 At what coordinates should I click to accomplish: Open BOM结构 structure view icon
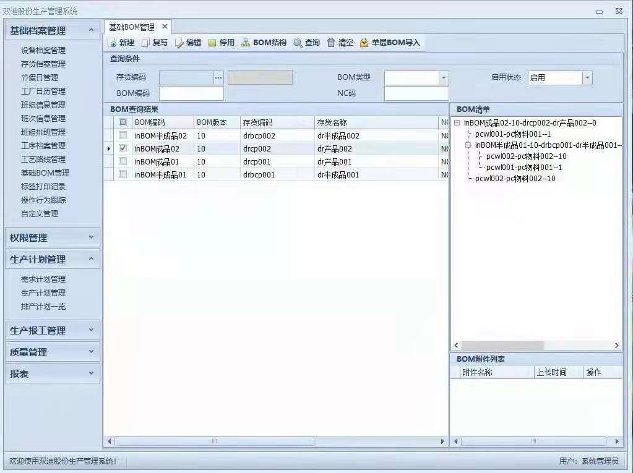tap(246, 43)
